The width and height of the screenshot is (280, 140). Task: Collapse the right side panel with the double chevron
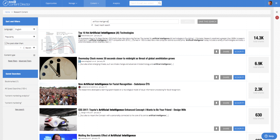point(277,12)
